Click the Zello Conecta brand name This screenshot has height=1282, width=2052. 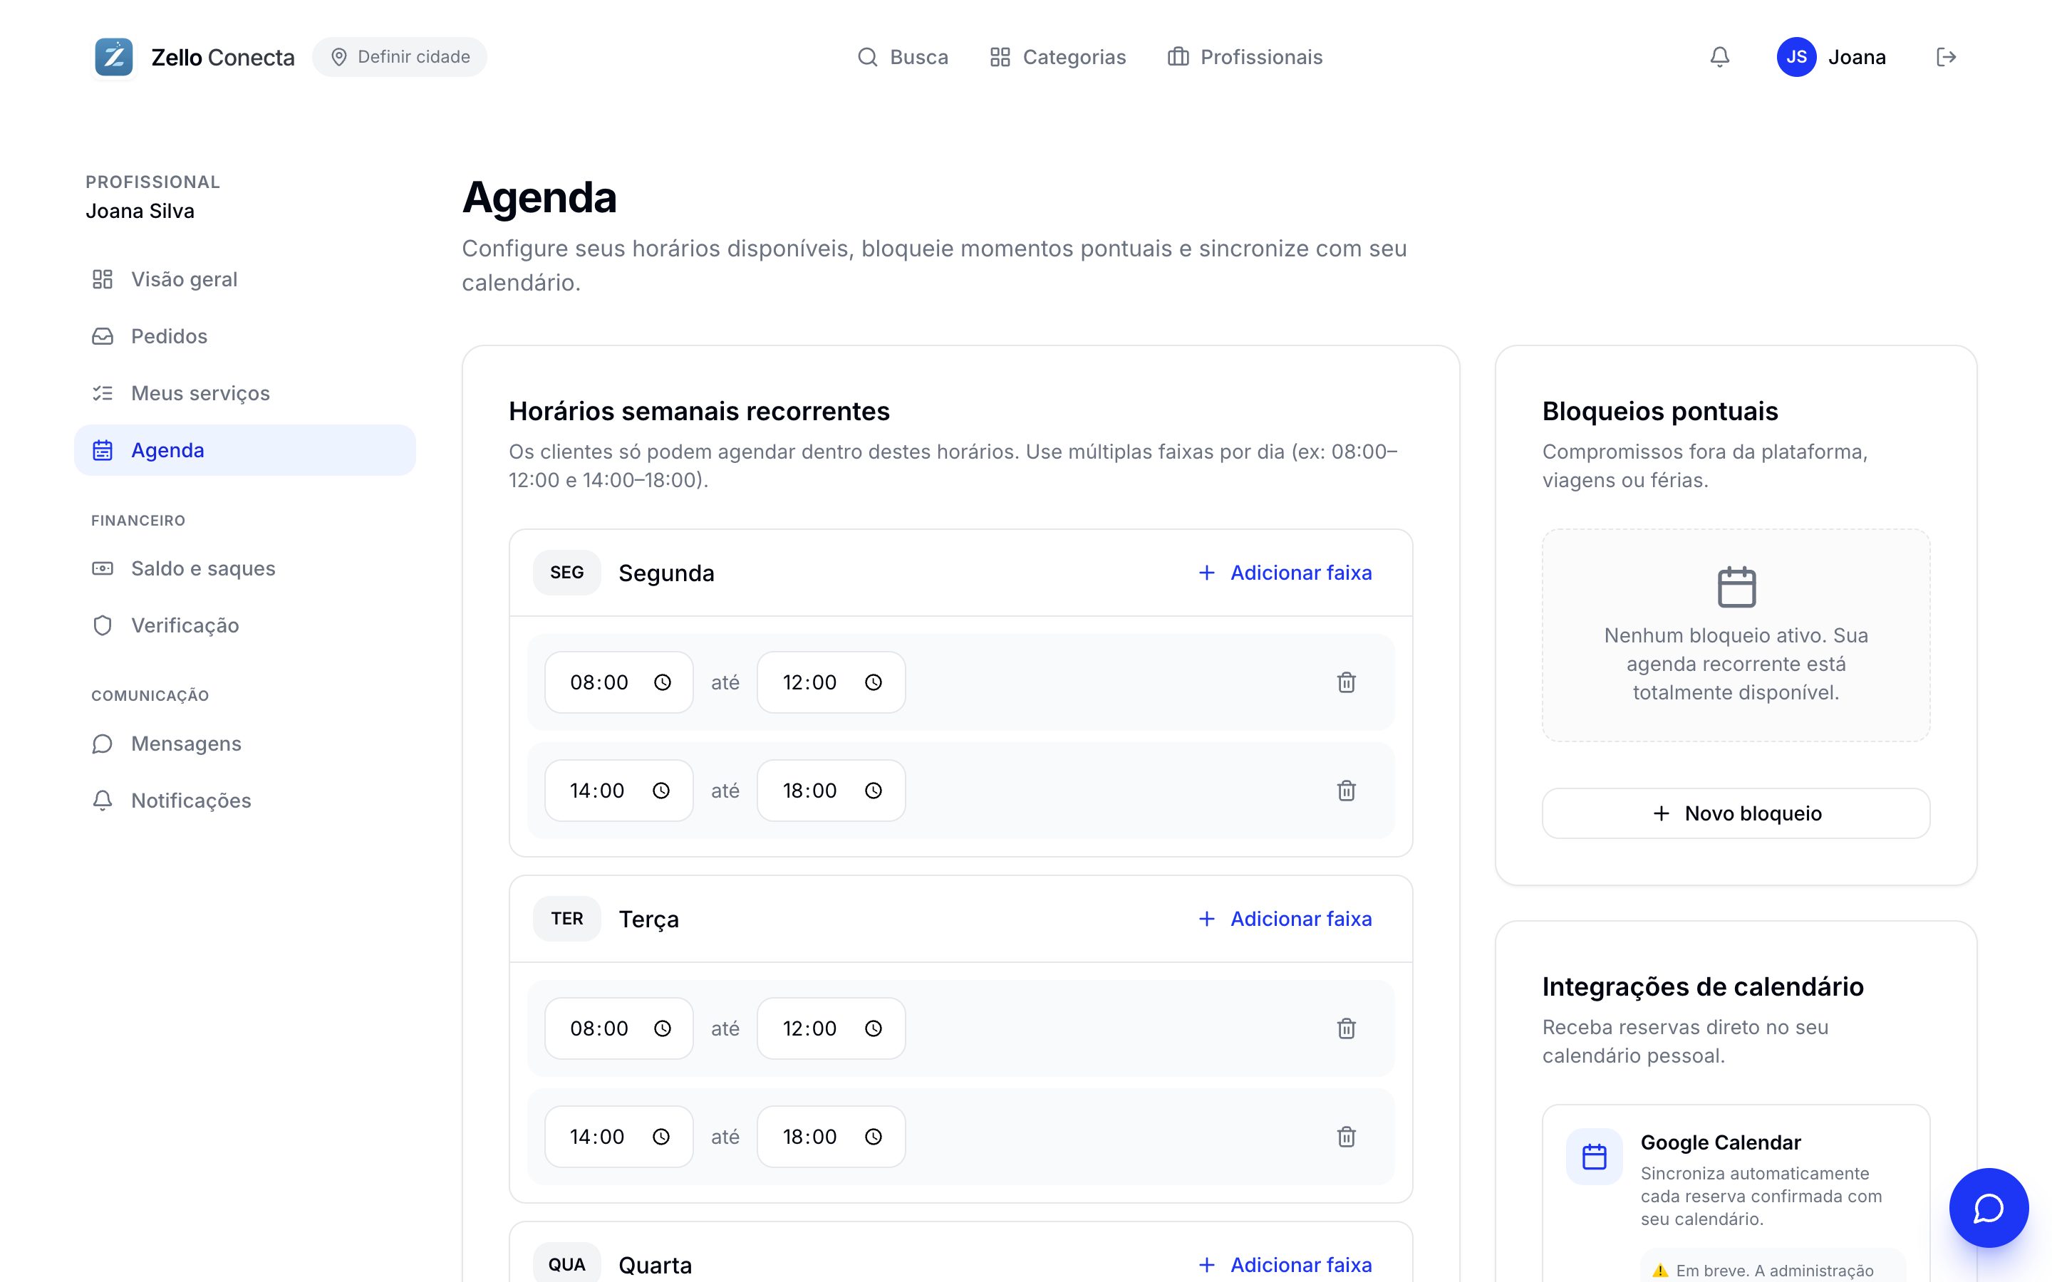(x=223, y=57)
